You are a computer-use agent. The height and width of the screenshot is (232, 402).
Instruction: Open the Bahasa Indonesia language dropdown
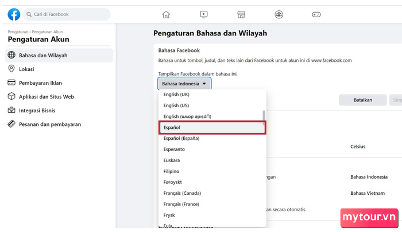point(184,84)
